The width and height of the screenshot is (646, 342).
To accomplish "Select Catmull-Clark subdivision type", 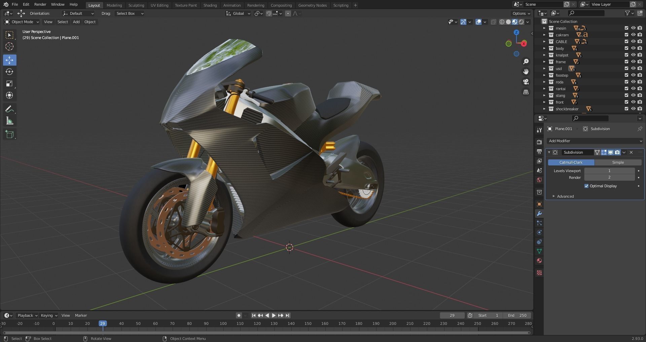I will click(571, 162).
